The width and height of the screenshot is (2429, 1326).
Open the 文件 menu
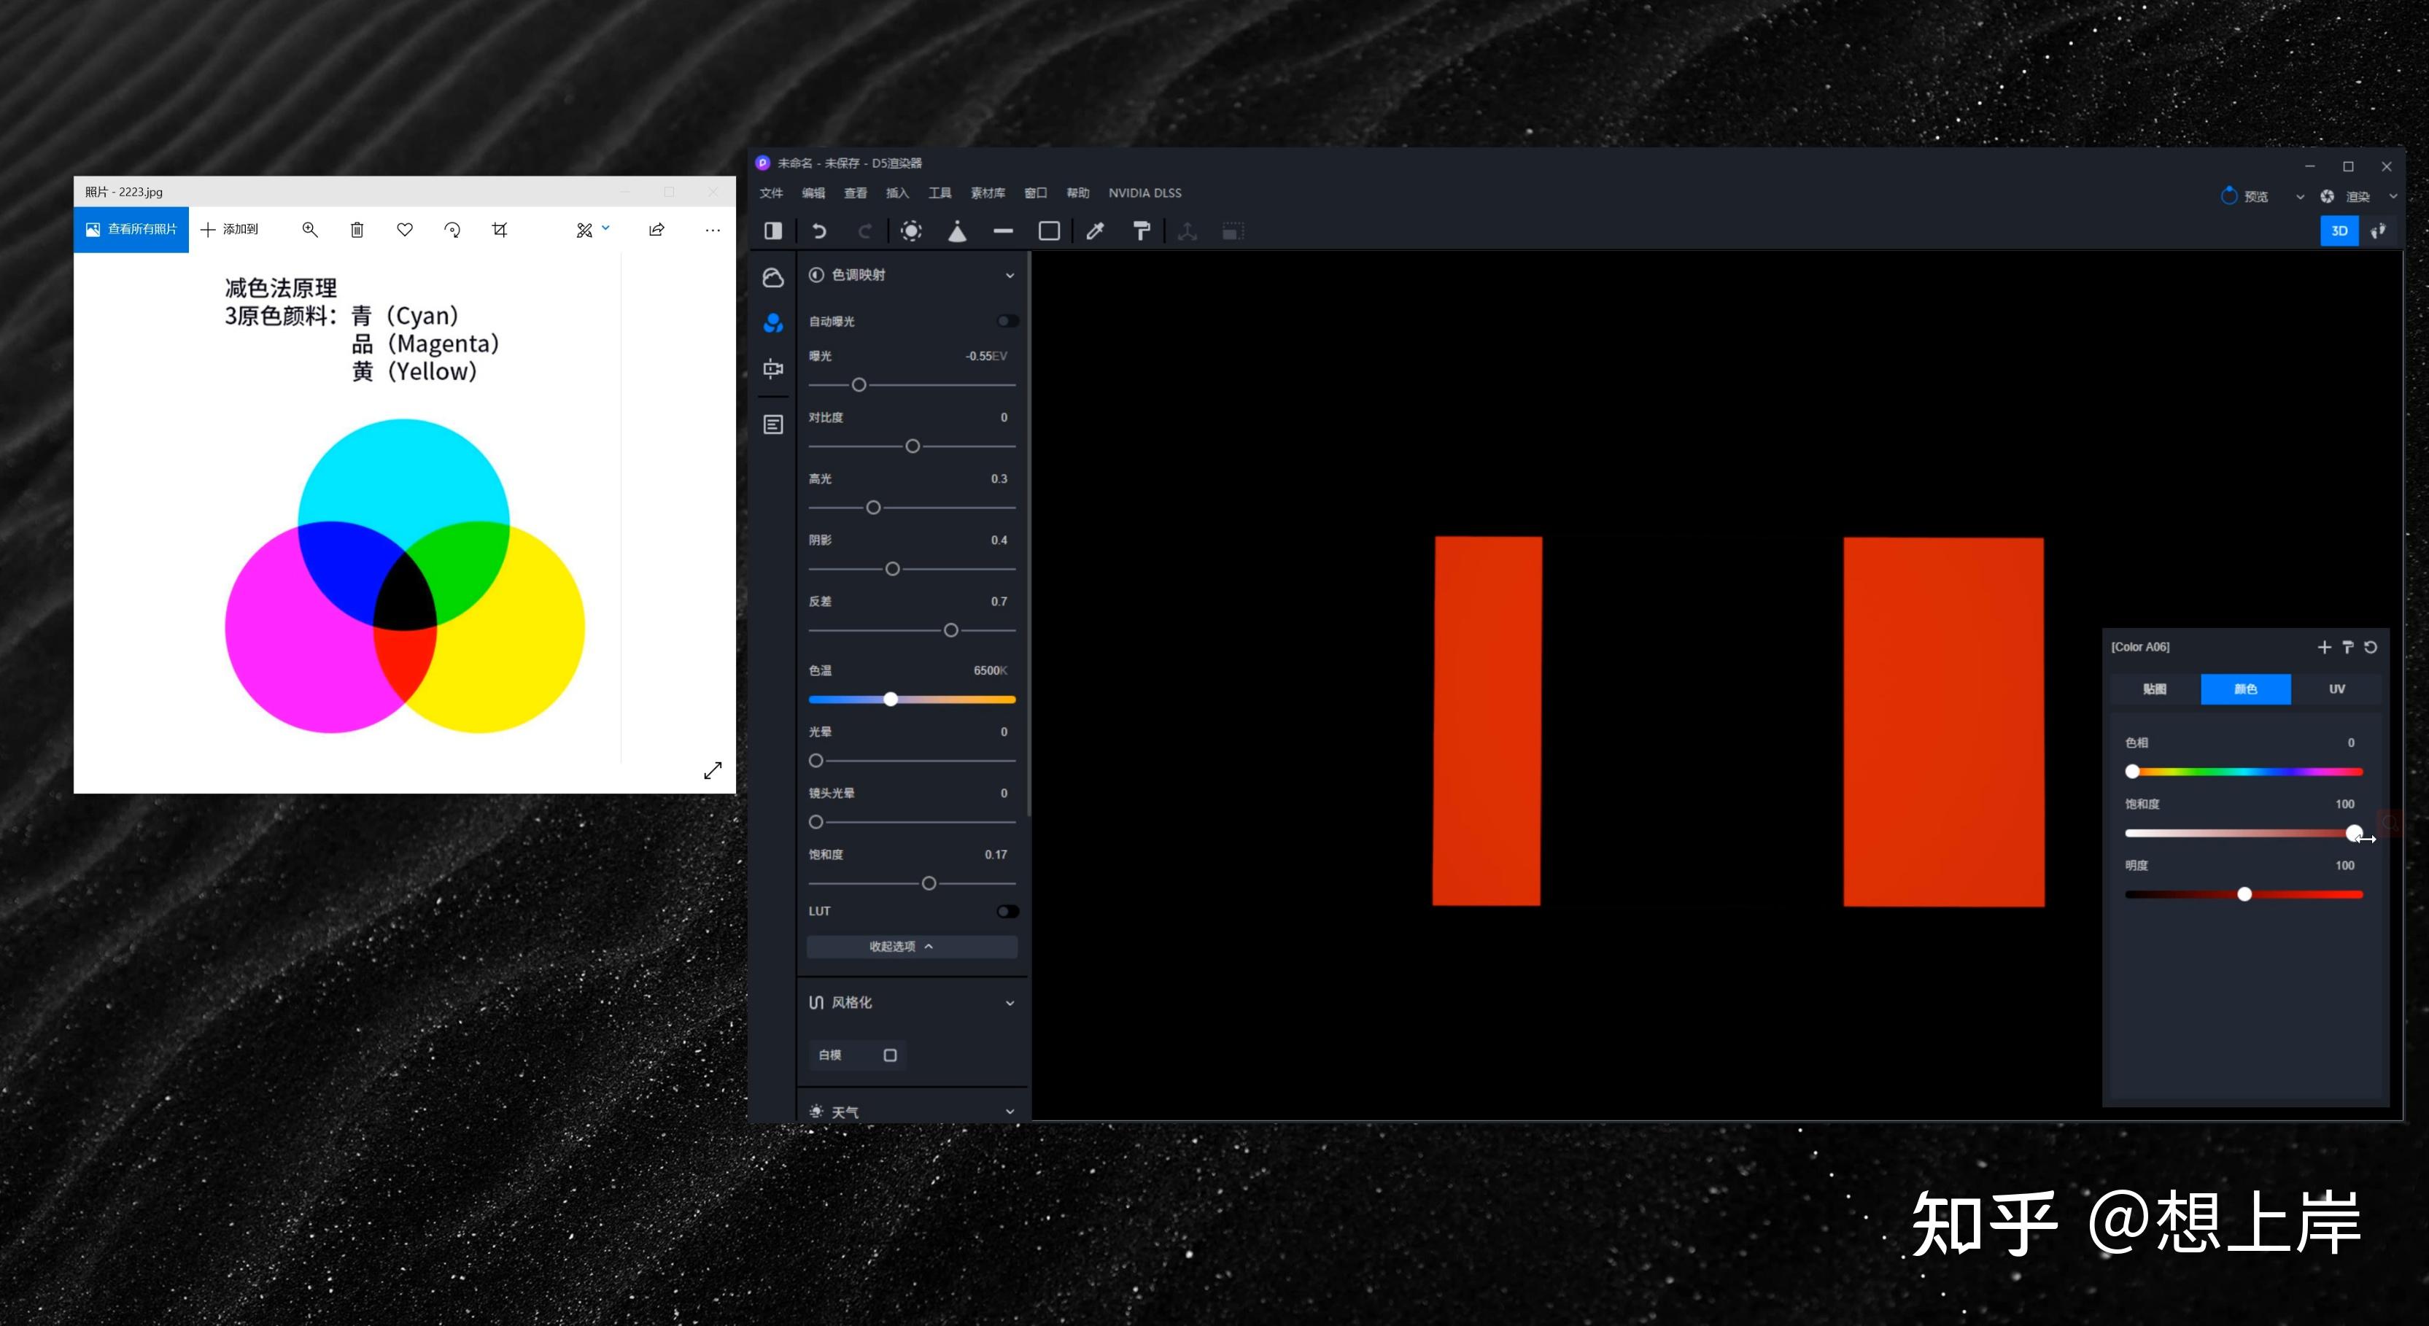[x=771, y=193]
